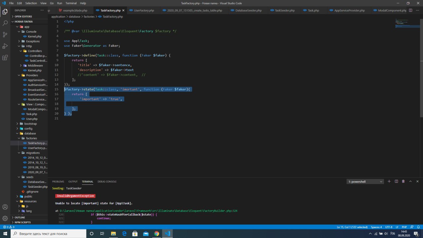This screenshot has height=238, width=423.
Task: Switch to the DEBUG CONSOLE panel tab
Action: [107, 181]
